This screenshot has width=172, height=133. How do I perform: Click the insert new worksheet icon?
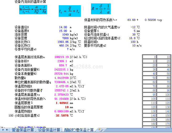[x=100, y=130]
